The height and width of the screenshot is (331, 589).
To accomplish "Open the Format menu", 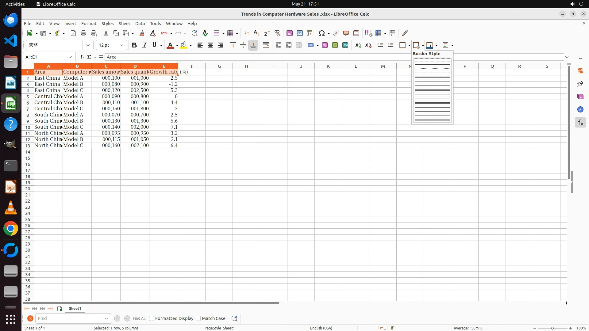I will pyautogui.click(x=89, y=24).
